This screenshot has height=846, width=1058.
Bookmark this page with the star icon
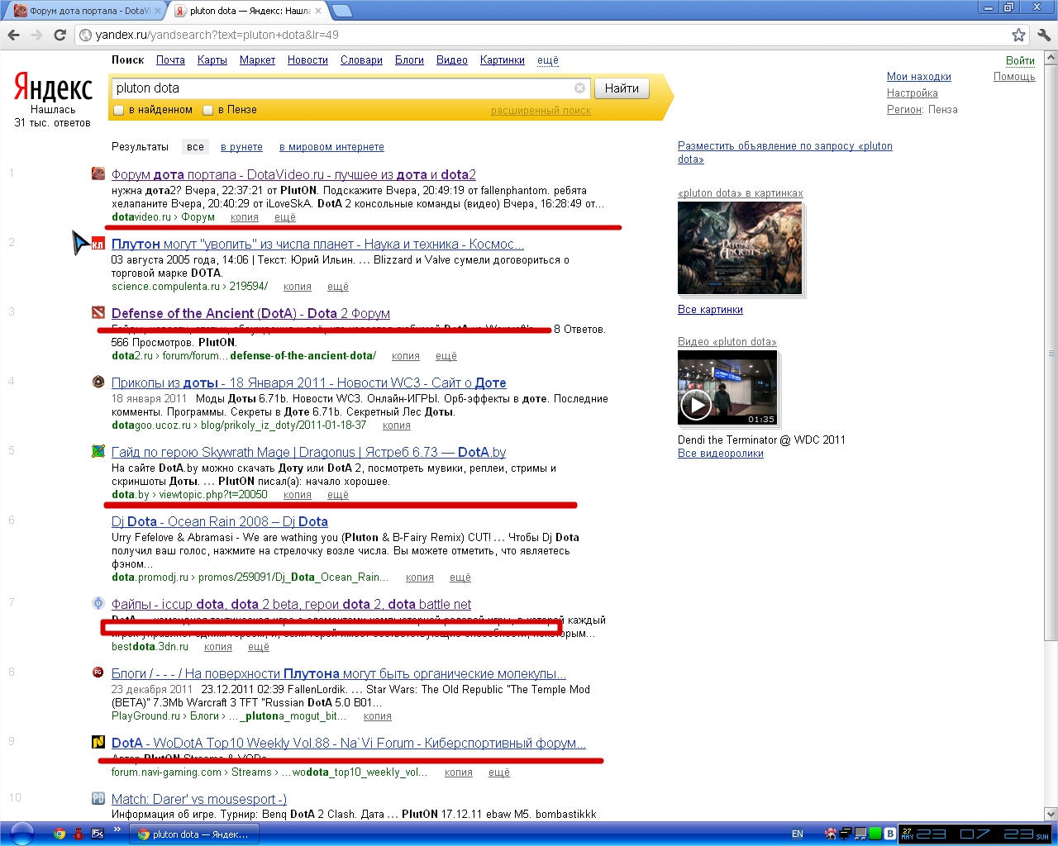[1018, 35]
